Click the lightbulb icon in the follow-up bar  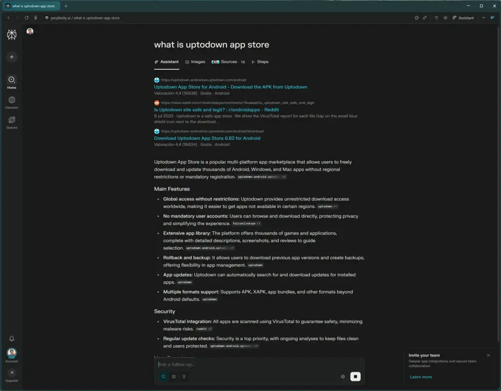point(184,376)
